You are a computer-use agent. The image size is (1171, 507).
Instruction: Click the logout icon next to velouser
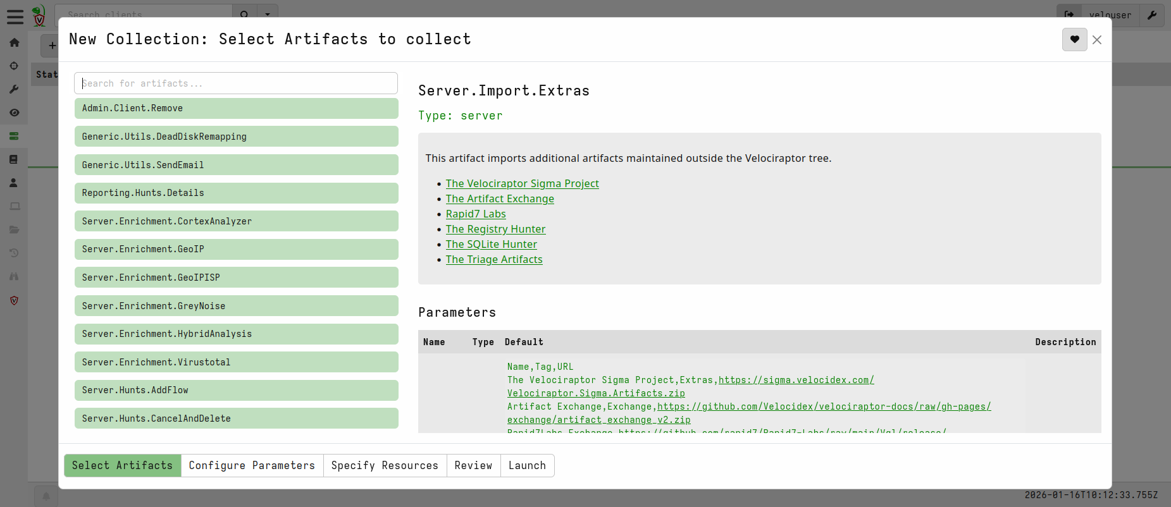point(1069,15)
